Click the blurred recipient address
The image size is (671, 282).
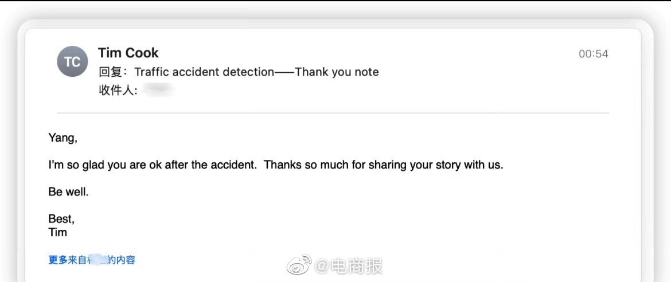[157, 90]
